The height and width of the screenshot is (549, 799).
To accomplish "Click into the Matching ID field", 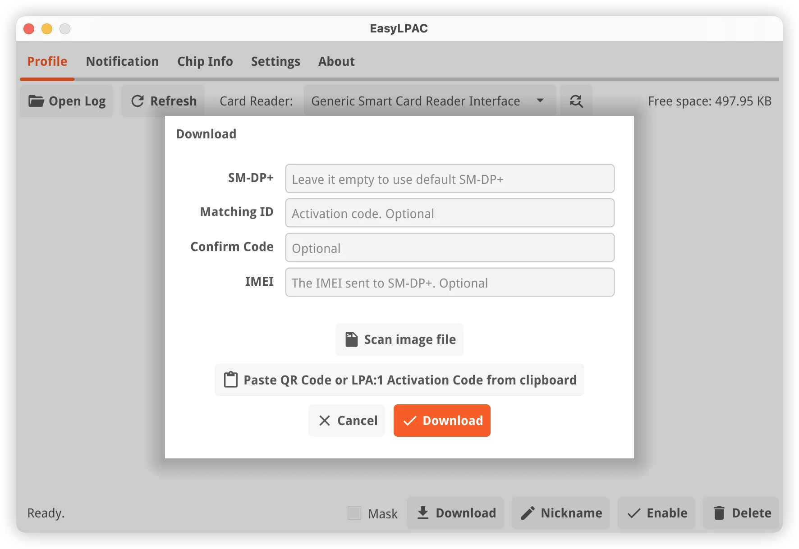I will pyautogui.click(x=450, y=213).
